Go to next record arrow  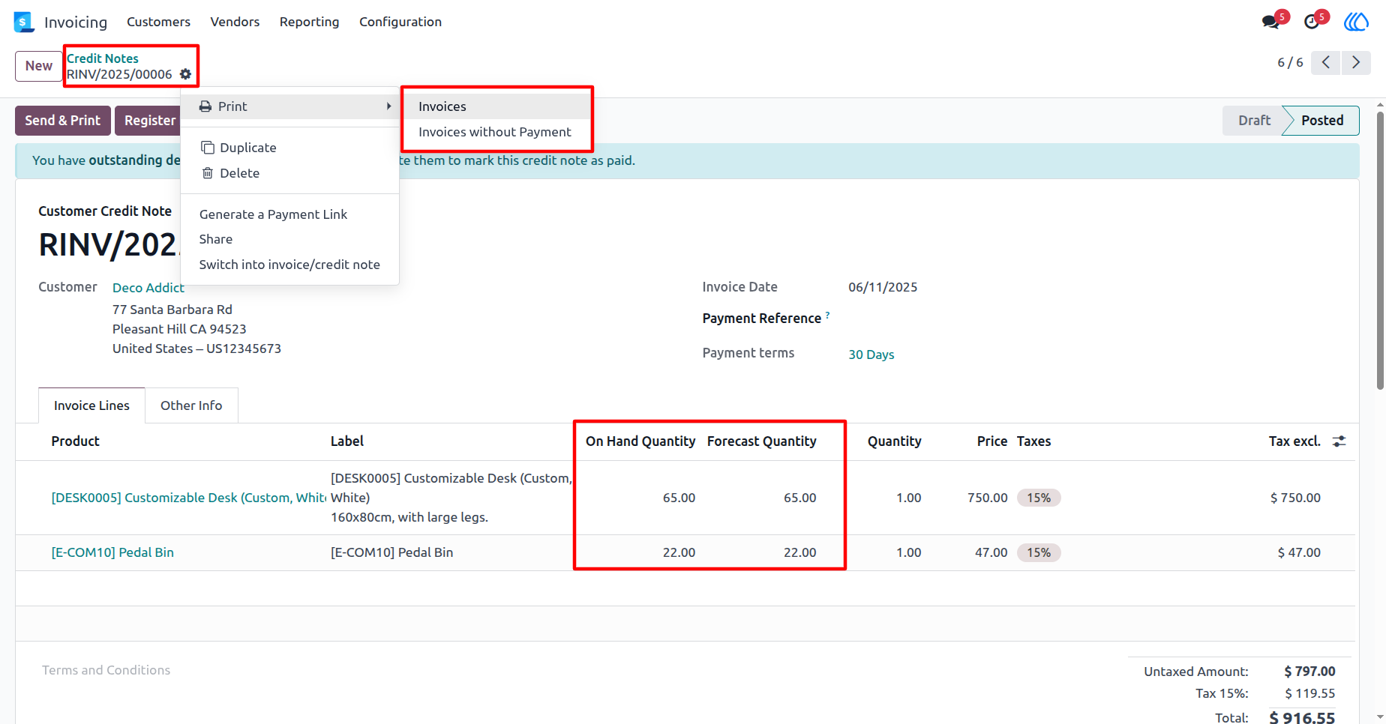[1356, 62]
